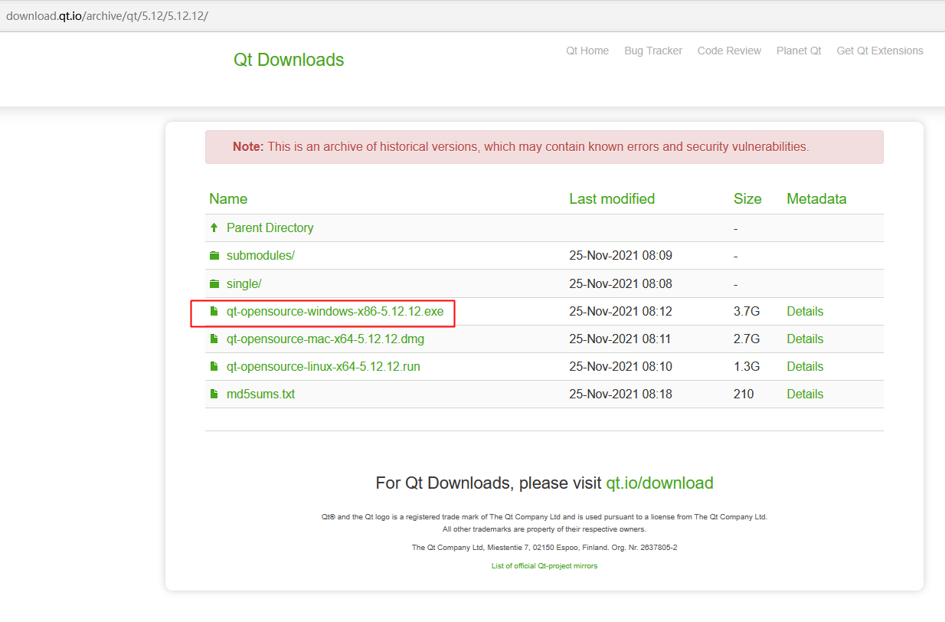945x622 pixels.
Task: Open the md5sums.txt file
Action: click(260, 394)
